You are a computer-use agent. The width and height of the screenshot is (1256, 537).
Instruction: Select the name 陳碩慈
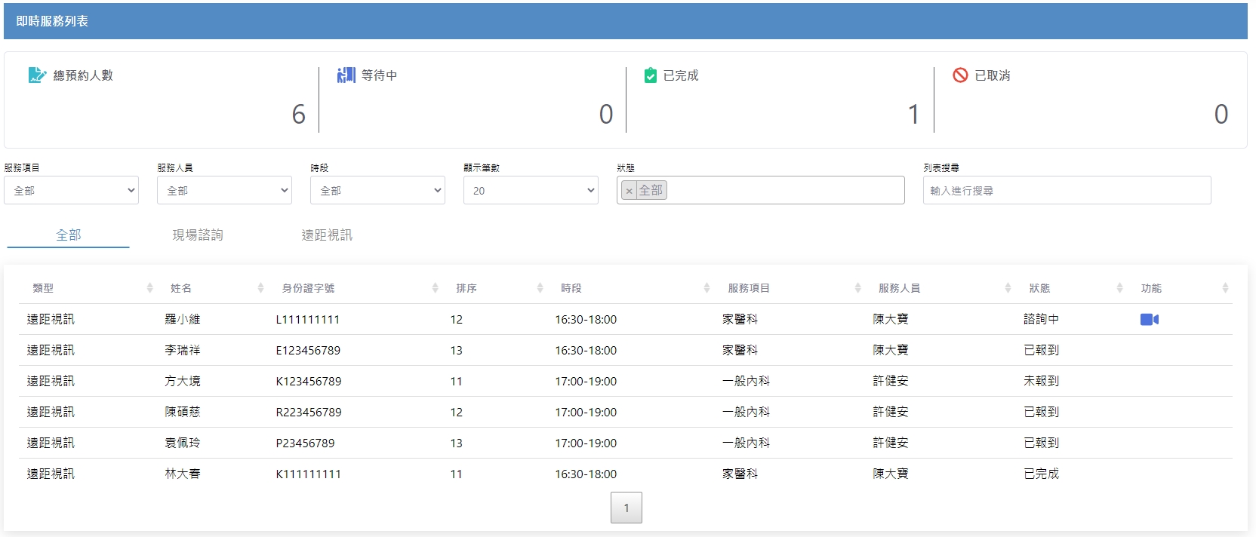(183, 413)
